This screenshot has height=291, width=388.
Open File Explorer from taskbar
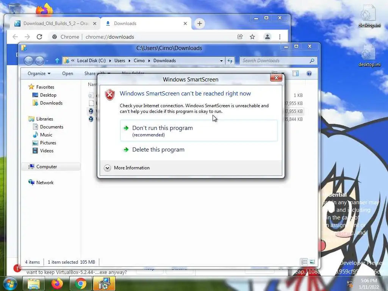34,284
